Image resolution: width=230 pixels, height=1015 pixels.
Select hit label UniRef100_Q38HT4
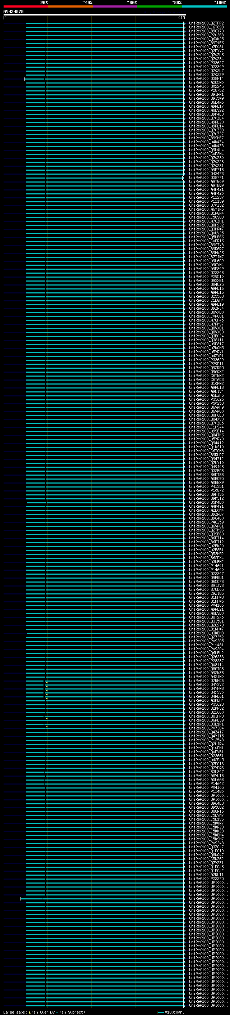coord(206,79)
